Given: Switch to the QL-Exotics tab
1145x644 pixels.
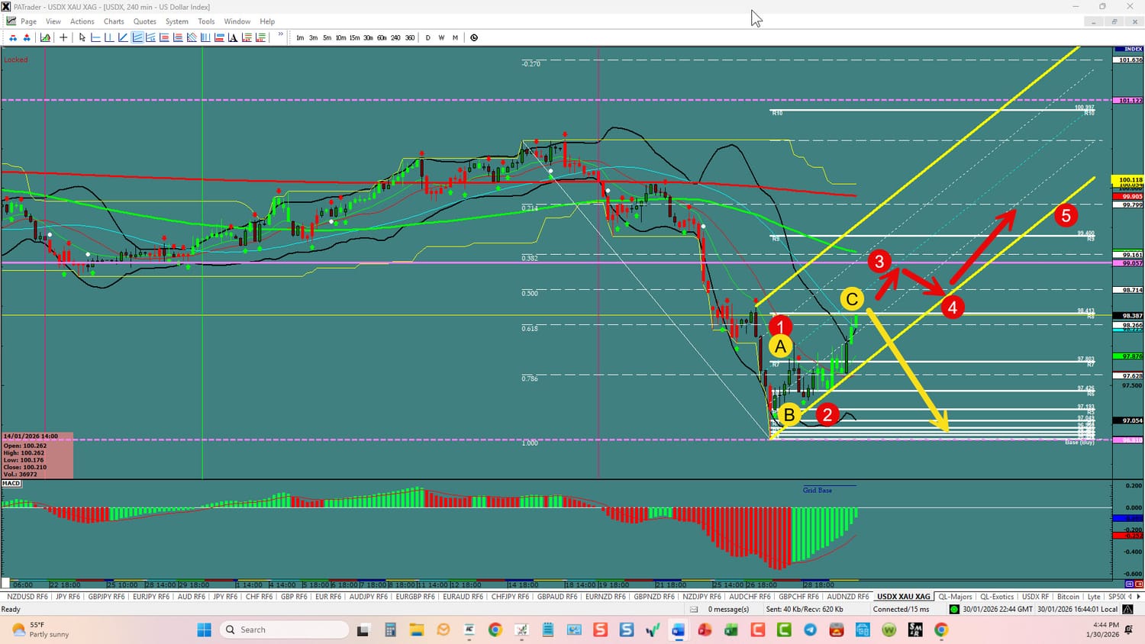Looking at the screenshot, I should pyautogui.click(x=997, y=597).
